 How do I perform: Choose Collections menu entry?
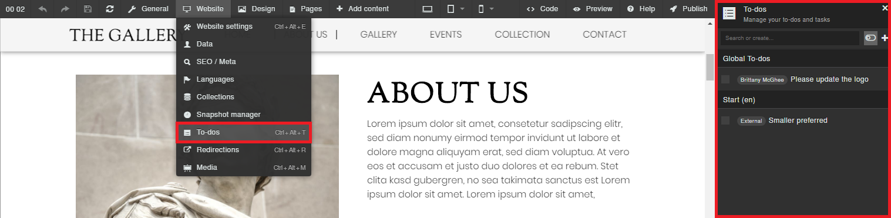point(244,97)
